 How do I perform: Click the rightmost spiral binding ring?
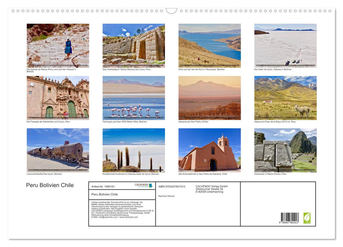(x=330, y=11)
